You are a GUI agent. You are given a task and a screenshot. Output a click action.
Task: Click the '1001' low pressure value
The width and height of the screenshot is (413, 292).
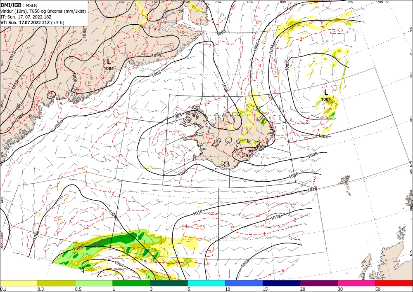[x=326, y=99]
